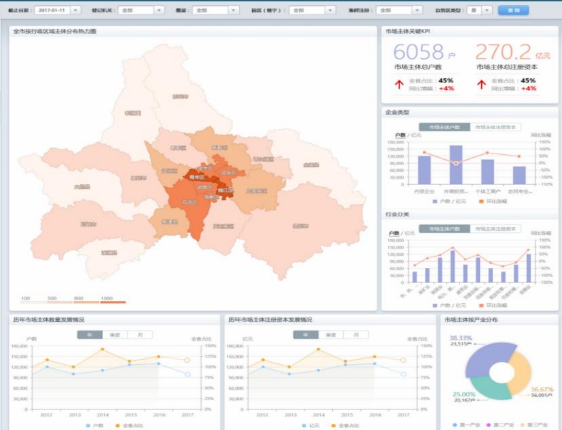Image resolution: width=562 pixels, height=430 pixels.
Task: Click 外商投资 bar in 企业类型 chart
Action: 456,164
